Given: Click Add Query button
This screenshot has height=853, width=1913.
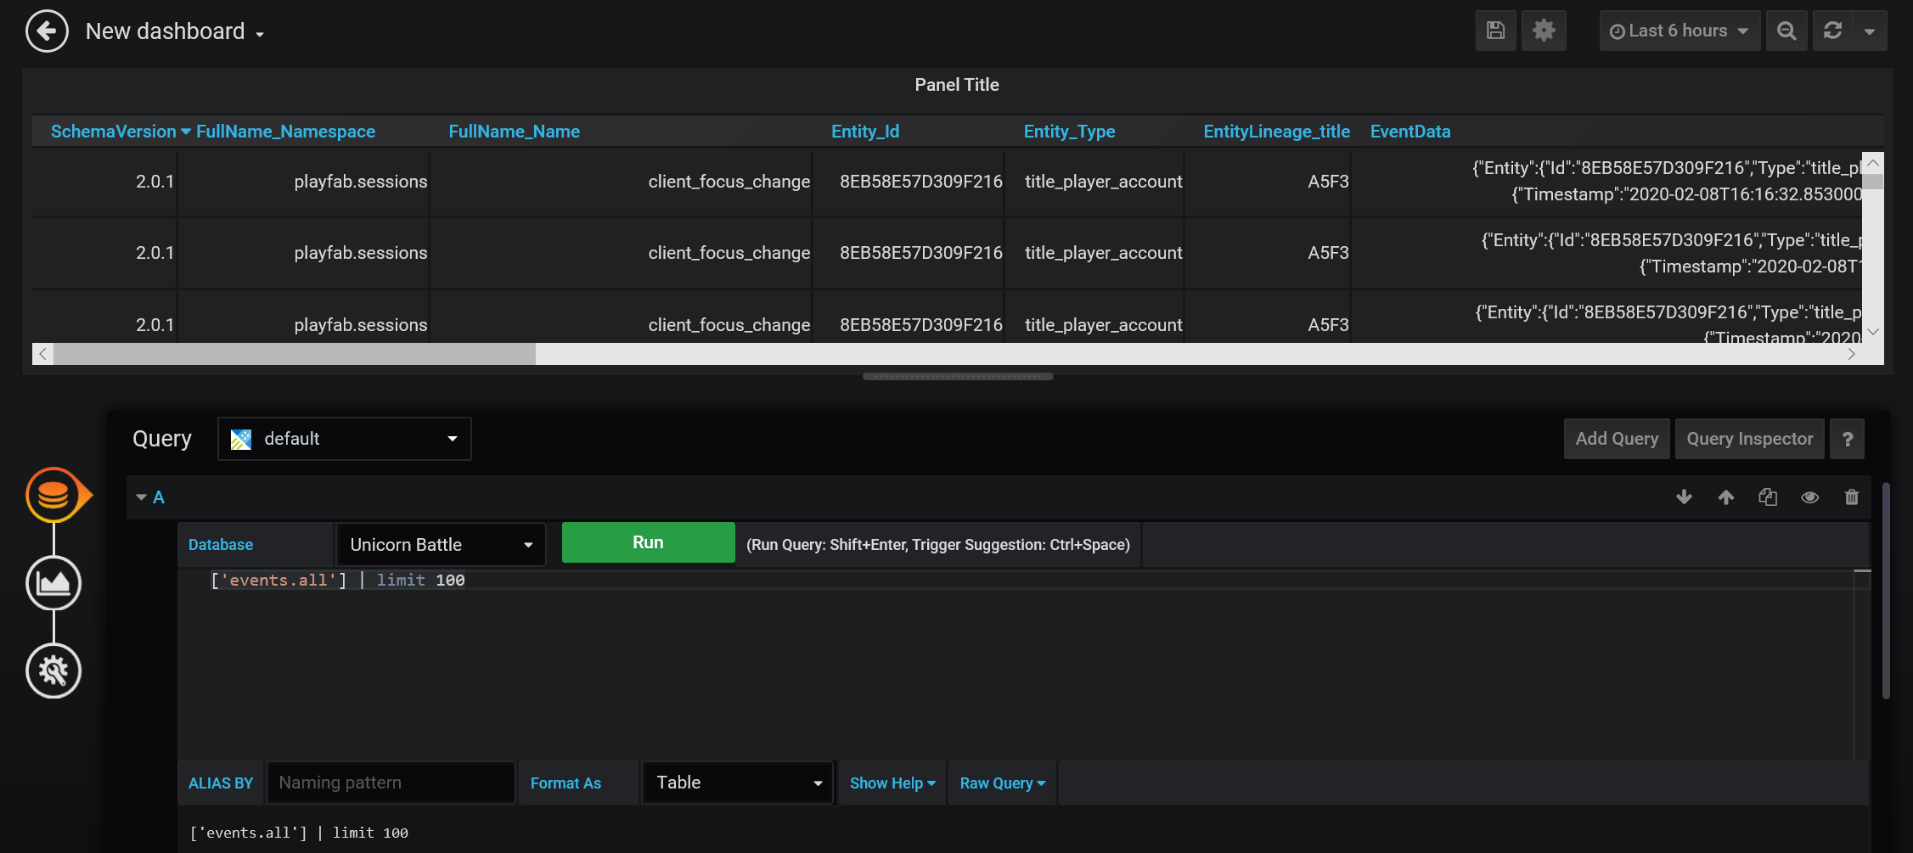Looking at the screenshot, I should tap(1617, 439).
